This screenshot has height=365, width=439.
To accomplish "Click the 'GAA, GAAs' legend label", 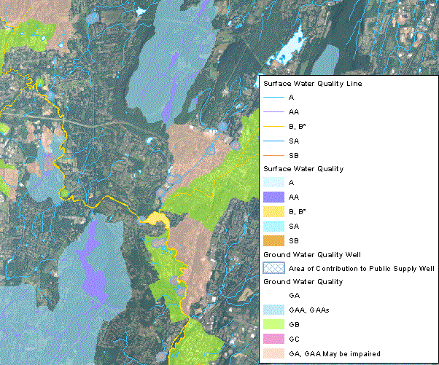I will [308, 310].
